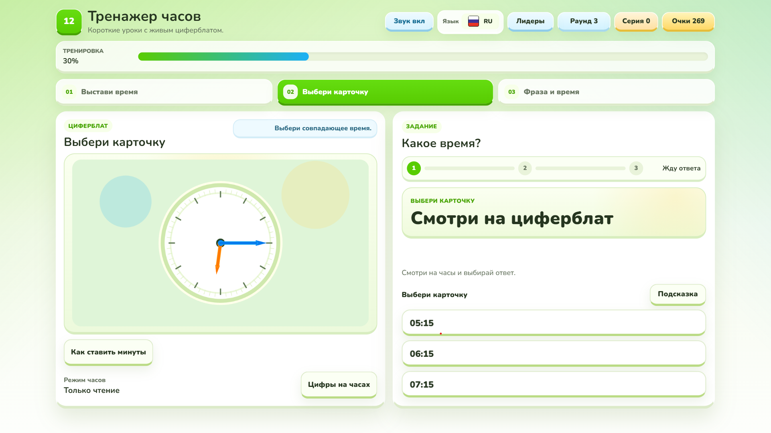Click the Очки 269 score badge
This screenshot has width=771, height=433.
pyautogui.click(x=688, y=21)
